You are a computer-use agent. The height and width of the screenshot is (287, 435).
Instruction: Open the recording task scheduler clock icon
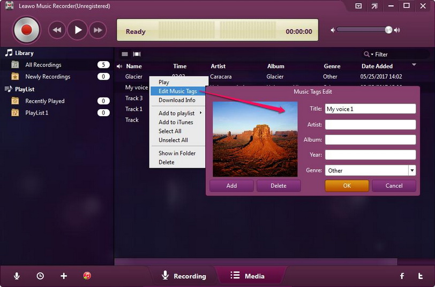pos(40,276)
